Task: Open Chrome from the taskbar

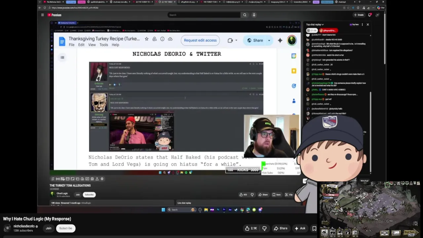Action: 242,210
